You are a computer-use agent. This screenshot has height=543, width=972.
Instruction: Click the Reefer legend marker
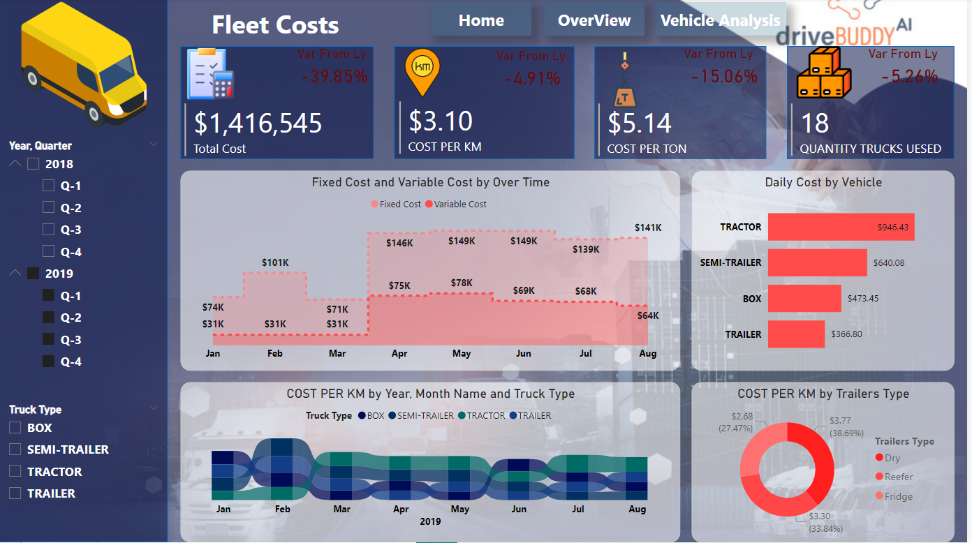click(878, 477)
